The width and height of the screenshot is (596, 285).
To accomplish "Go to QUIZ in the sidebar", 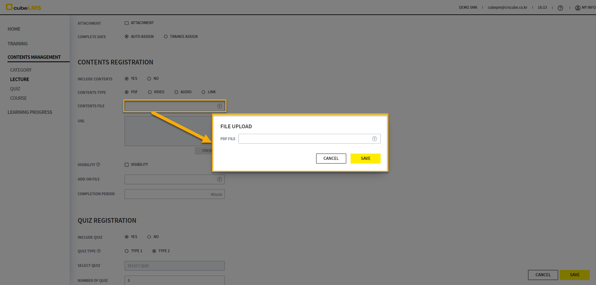I will click(15, 89).
